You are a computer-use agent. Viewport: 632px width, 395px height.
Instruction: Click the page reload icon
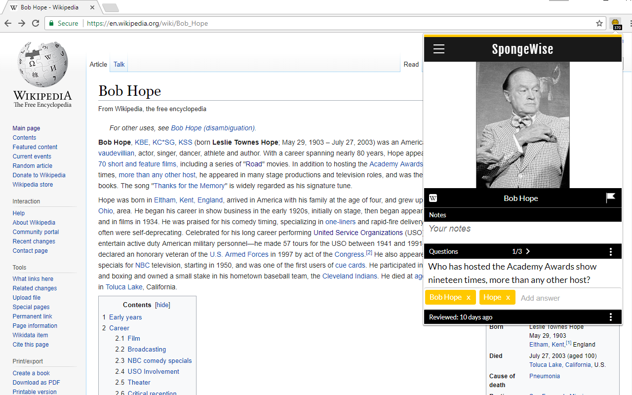pos(35,23)
